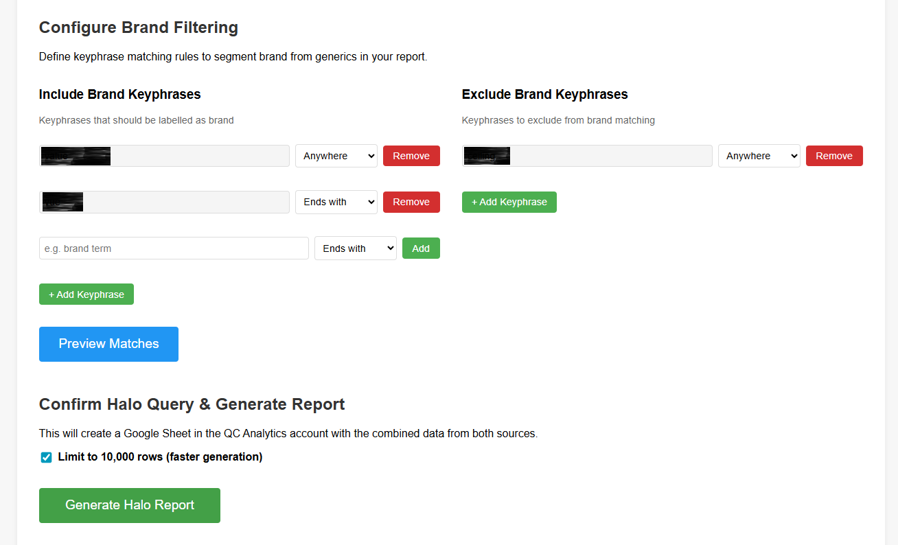This screenshot has height=545, width=898.
Task: Open the "Anywhere" dropdown in the exclude column
Action: (x=759, y=156)
